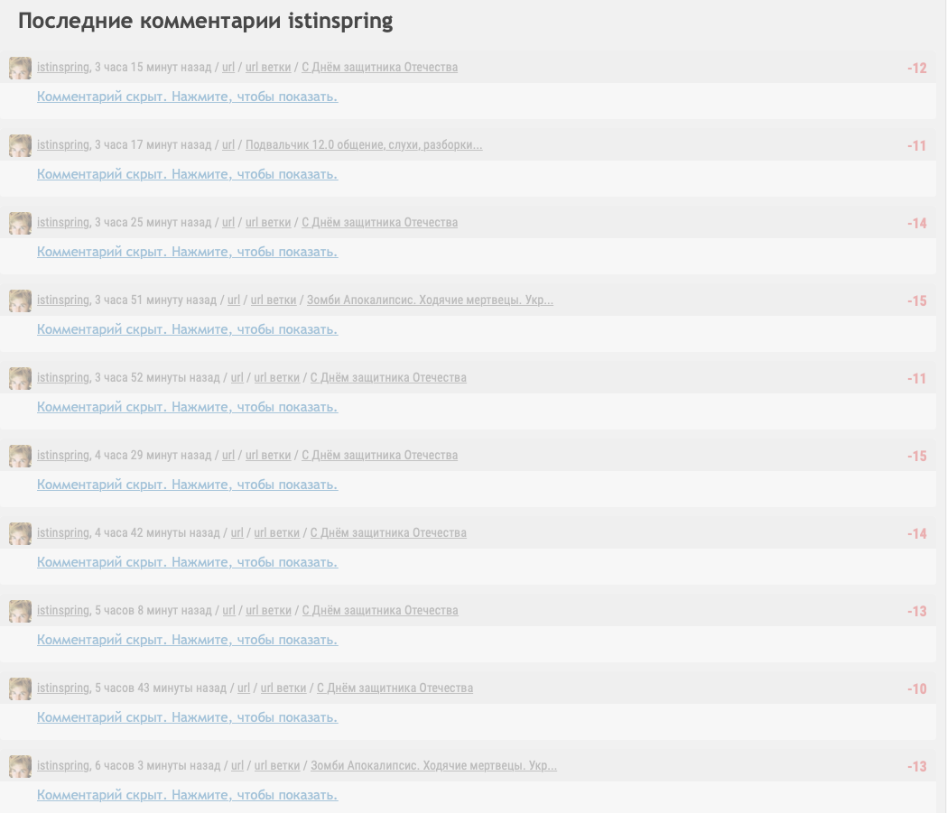The image size is (947, 813).
Task: Open url ветки link in 6 часов 3 минуты row
Action: 276,766
